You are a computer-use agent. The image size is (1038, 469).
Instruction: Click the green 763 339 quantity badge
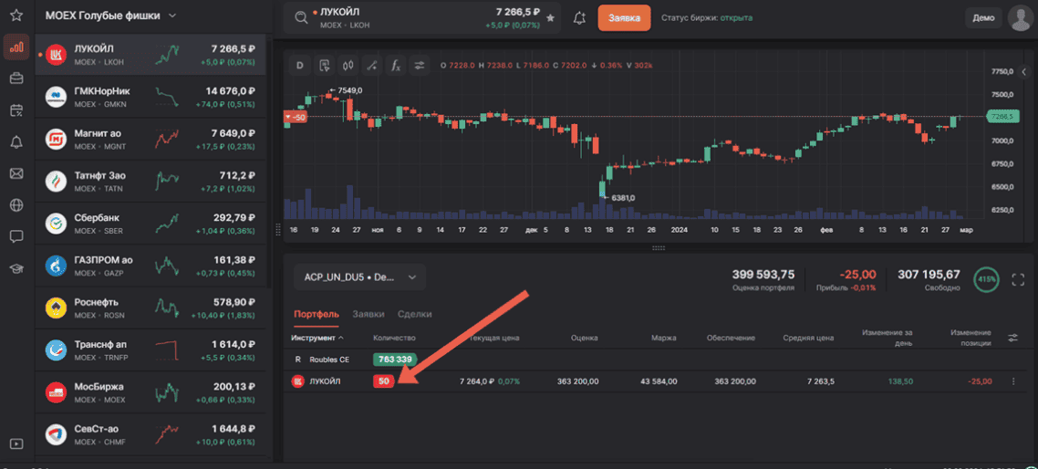[395, 359]
